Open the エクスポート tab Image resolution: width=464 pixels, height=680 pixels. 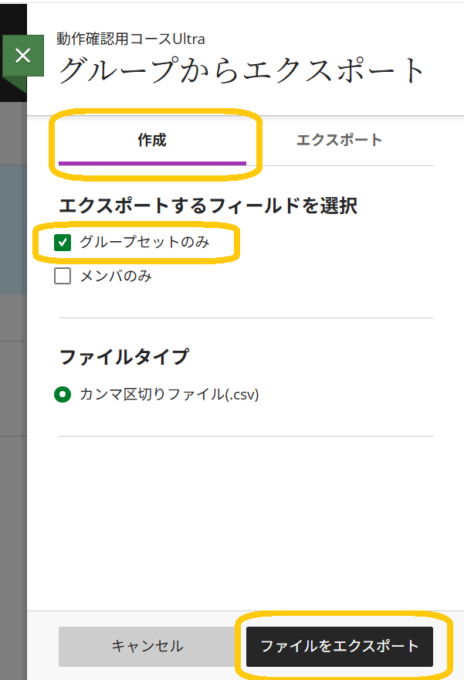(x=339, y=141)
